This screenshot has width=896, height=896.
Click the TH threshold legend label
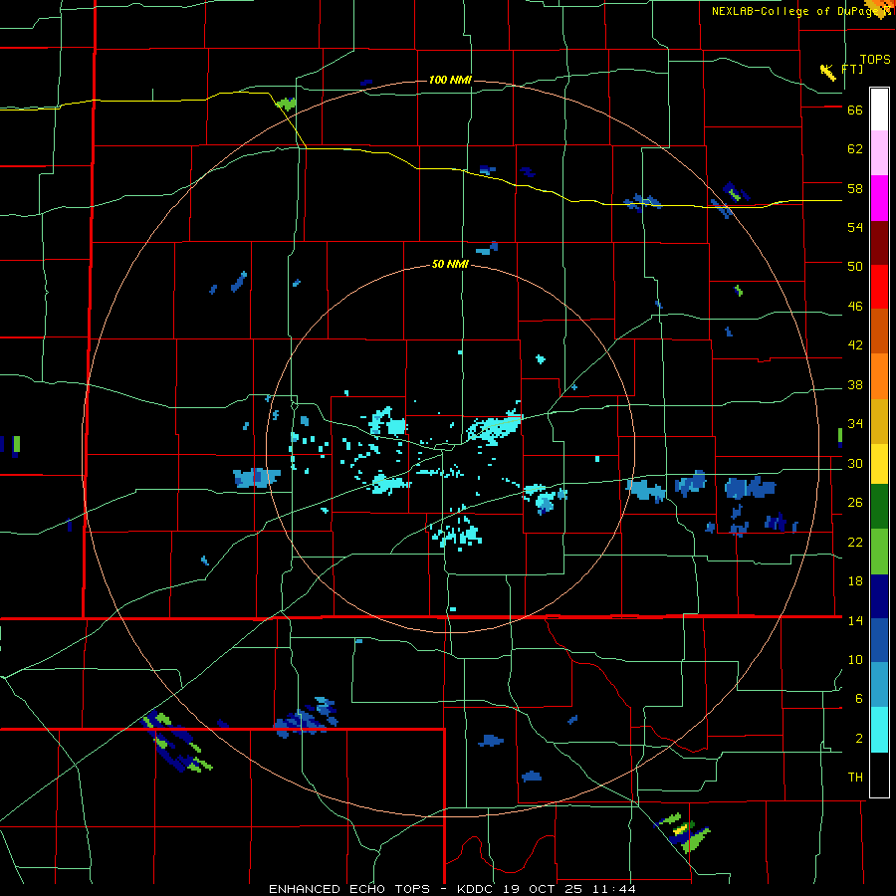click(x=855, y=778)
